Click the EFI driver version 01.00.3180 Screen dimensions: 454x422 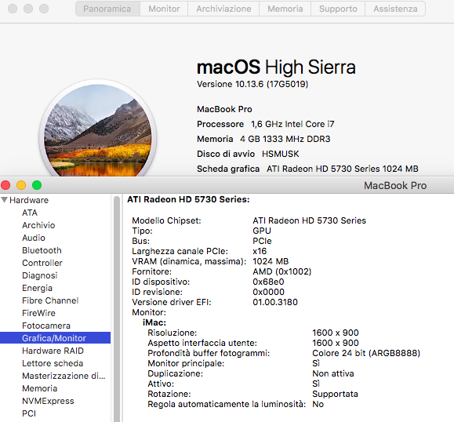coord(275,302)
